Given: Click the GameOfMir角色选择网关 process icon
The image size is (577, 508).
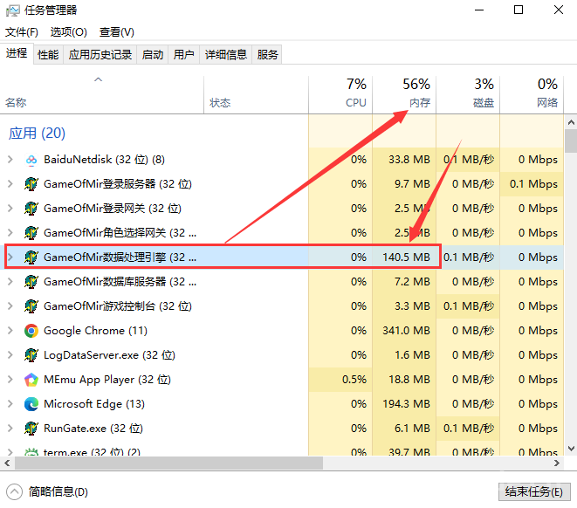Looking at the screenshot, I should tap(31, 233).
